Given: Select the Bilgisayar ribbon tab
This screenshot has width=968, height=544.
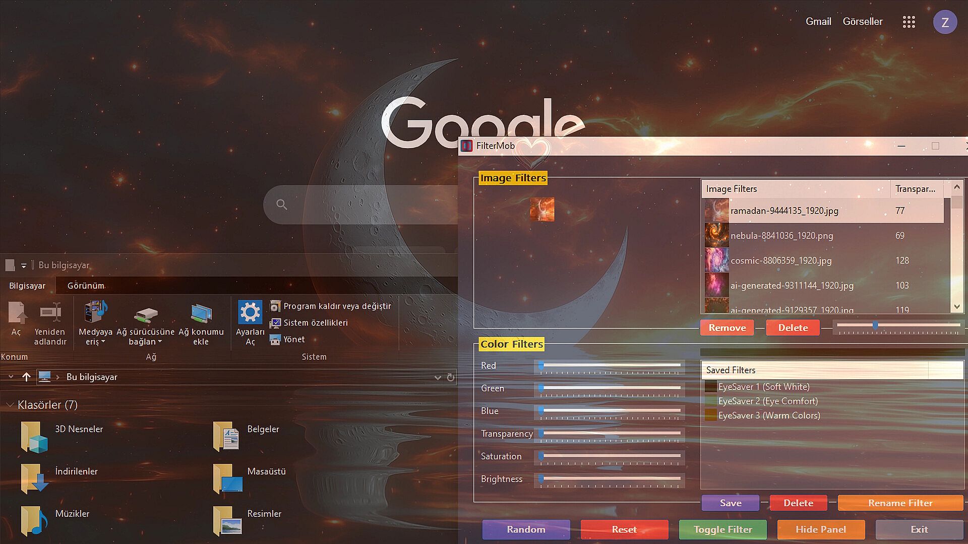Looking at the screenshot, I should [x=27, y=286].
